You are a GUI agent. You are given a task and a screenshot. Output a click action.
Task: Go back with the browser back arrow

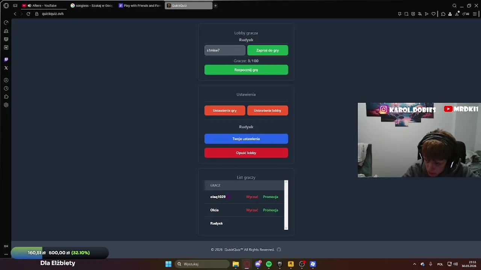[15, 14]
